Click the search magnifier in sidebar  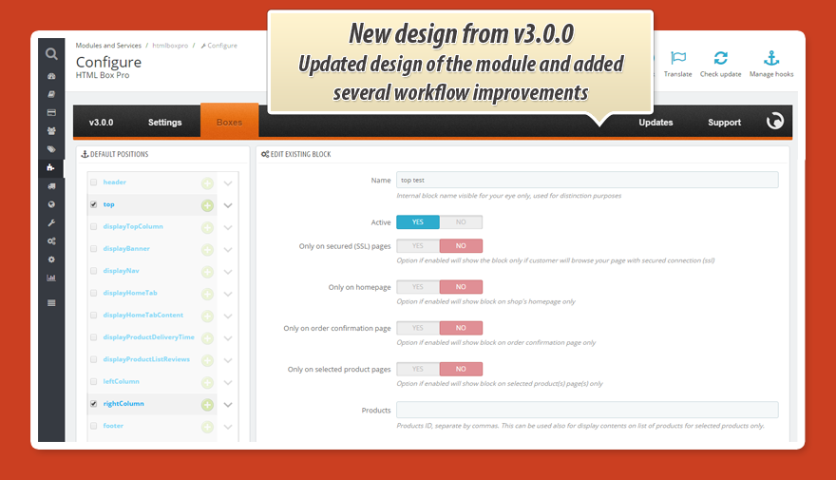(51, 53)
